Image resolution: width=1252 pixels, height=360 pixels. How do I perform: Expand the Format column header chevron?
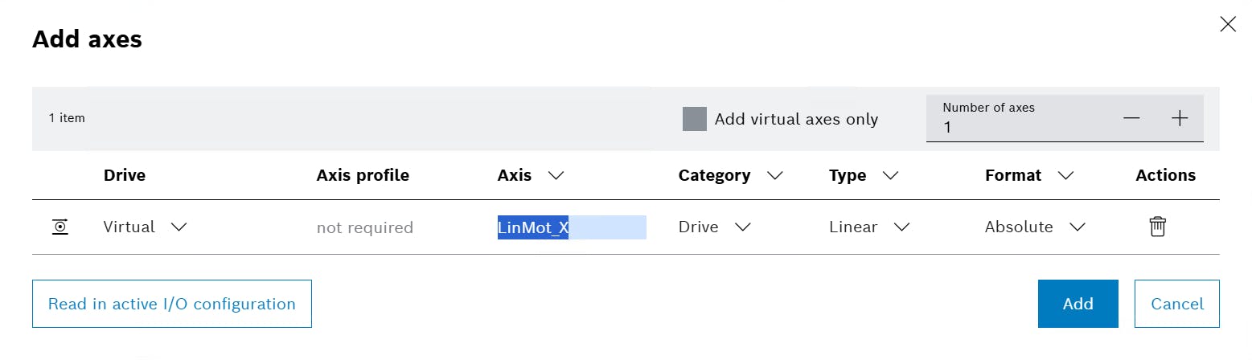pos(1065,175)
